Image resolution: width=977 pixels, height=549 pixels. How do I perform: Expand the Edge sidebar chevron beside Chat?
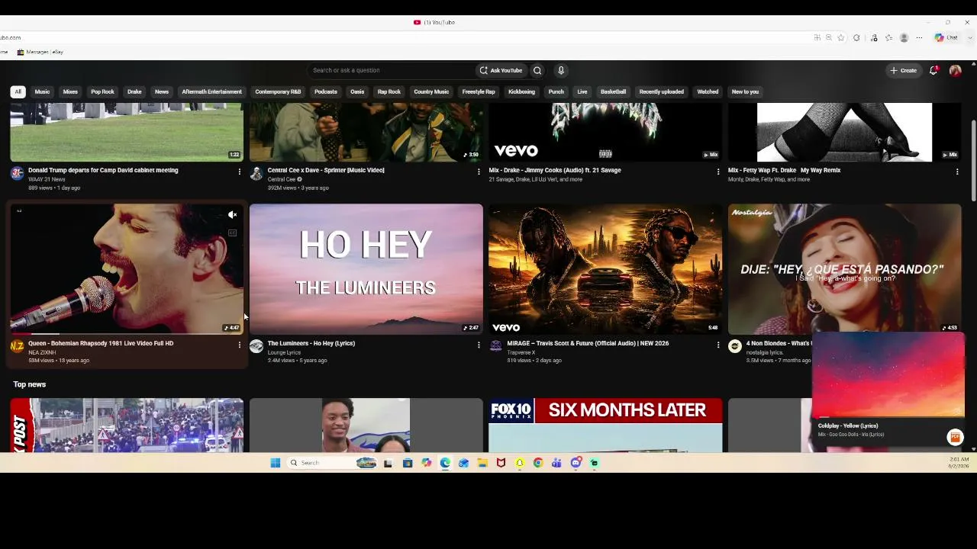coord(970,37)
